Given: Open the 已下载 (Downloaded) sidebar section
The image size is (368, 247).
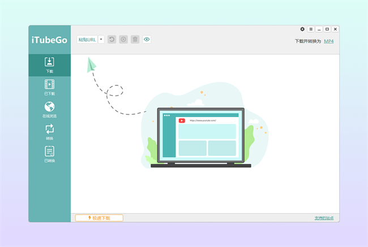Looking at the screenshot, I should pyautogui.click(x=49, y=87).
